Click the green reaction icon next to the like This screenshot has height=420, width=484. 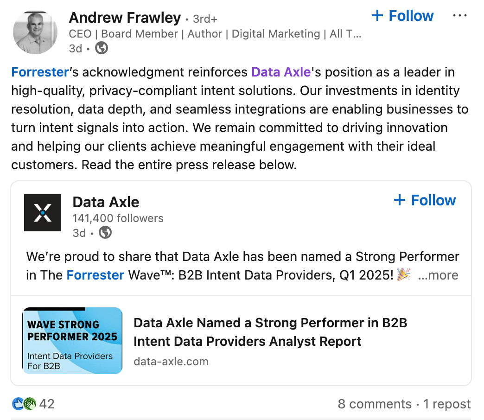[x=29, y=403]
